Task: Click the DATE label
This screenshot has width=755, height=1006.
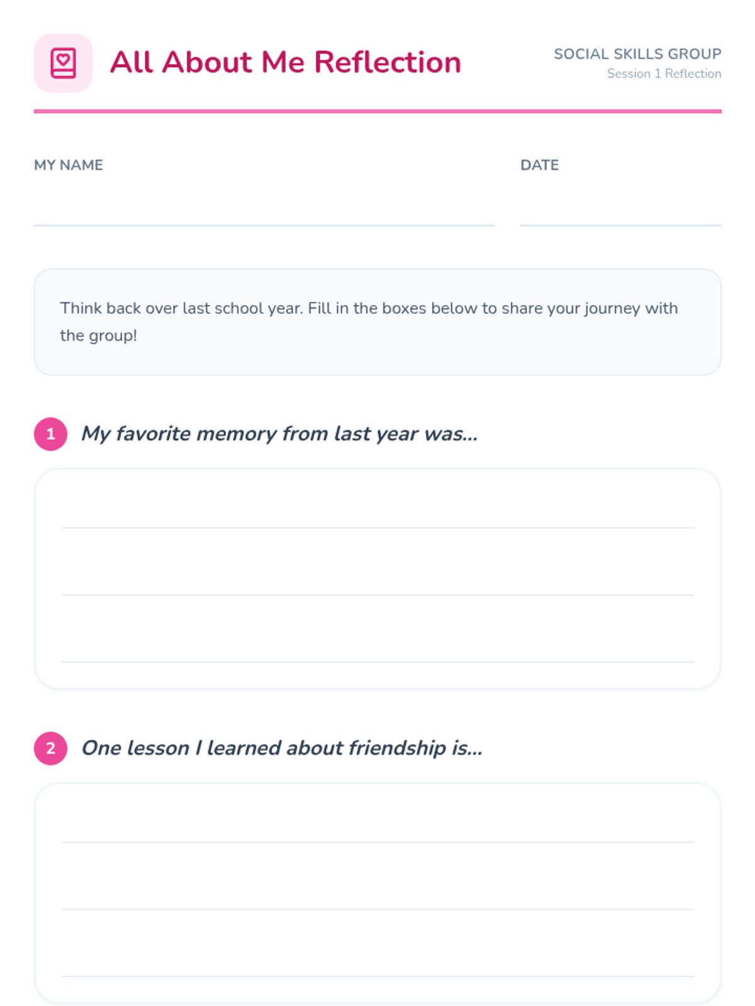Action: pyautogui.click(x=539, y=165)
